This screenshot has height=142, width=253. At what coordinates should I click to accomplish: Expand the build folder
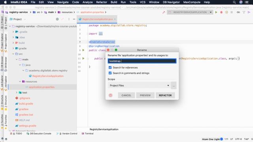click(x=13, y=43)
